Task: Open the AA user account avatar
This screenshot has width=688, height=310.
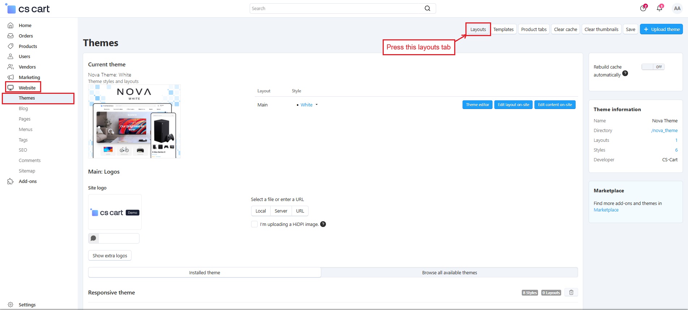Action: point(677,8)
